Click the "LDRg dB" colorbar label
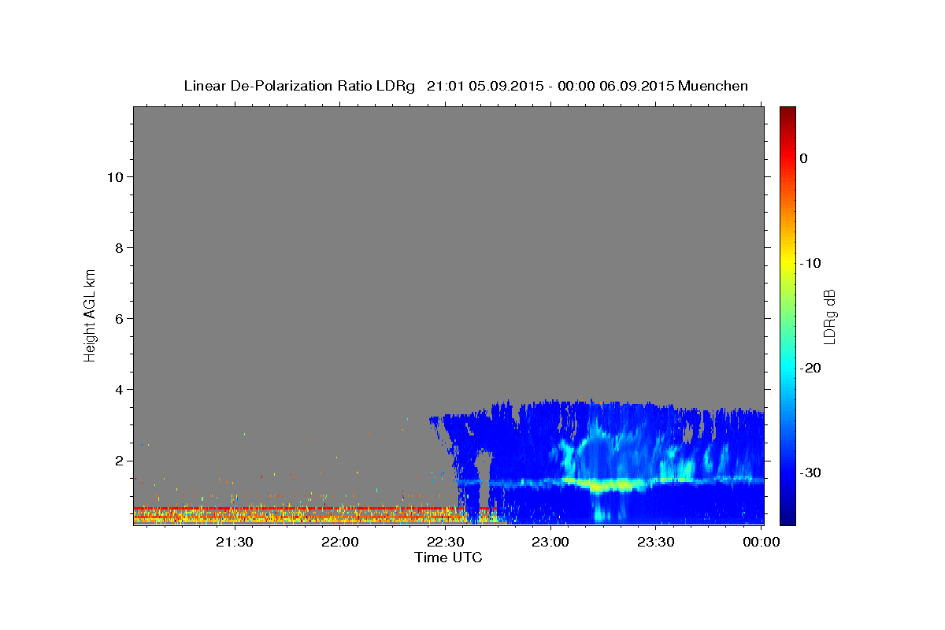945x630 pixels. pos(829,316)
